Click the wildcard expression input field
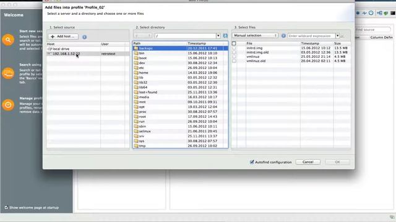The height and width of the screenshot is (222, 396). (311, 36)
